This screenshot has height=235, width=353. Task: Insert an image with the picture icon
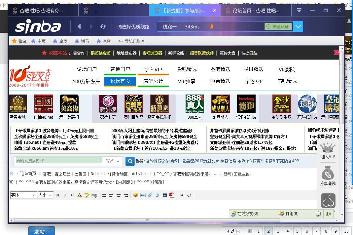(143, 195)
